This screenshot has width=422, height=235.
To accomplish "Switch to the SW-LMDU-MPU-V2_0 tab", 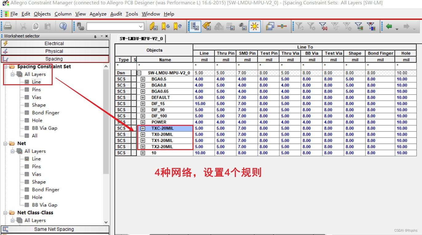I will point(142,39).
